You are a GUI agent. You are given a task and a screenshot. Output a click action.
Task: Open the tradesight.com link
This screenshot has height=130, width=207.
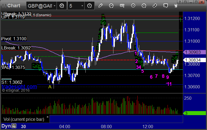pyautogui.click(x=19, y=86)
